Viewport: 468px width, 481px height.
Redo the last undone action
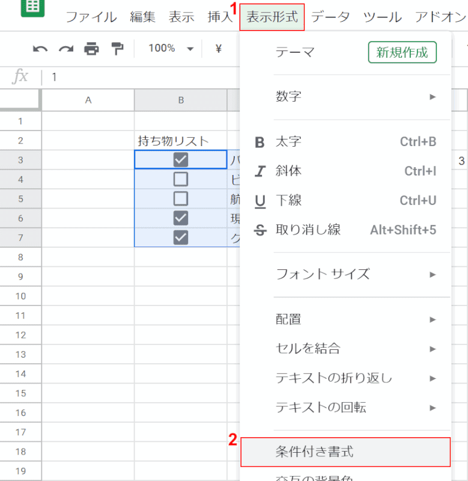click(x=66, y=49)
